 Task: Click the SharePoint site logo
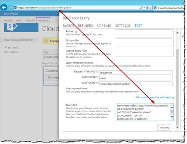click(21, 27)
